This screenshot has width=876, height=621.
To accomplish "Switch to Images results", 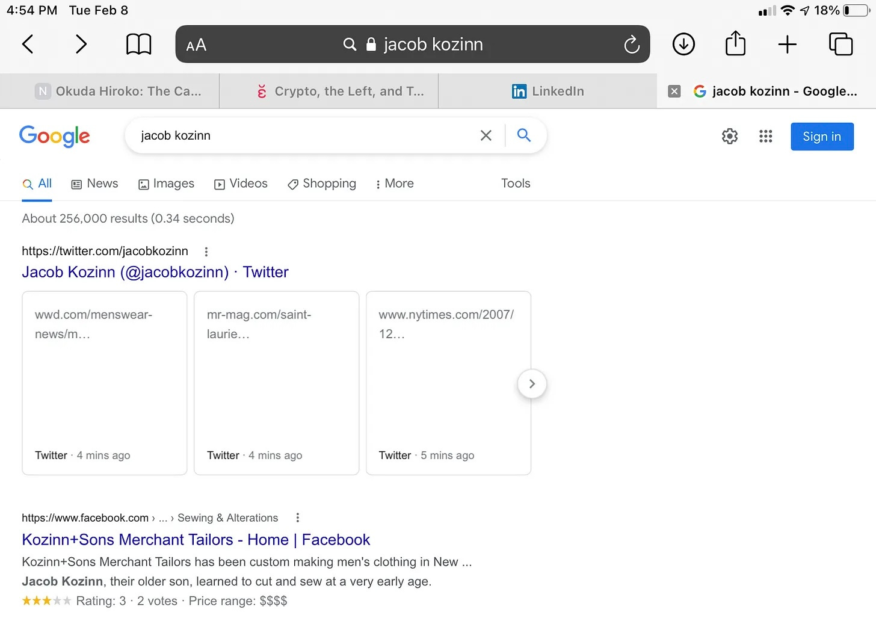I will [166, 184].
